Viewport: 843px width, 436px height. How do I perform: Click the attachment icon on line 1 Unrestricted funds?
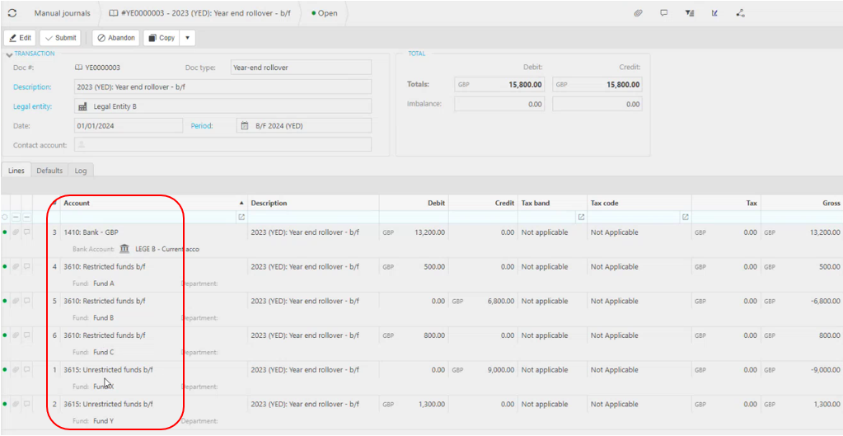[x=16, y=370]
